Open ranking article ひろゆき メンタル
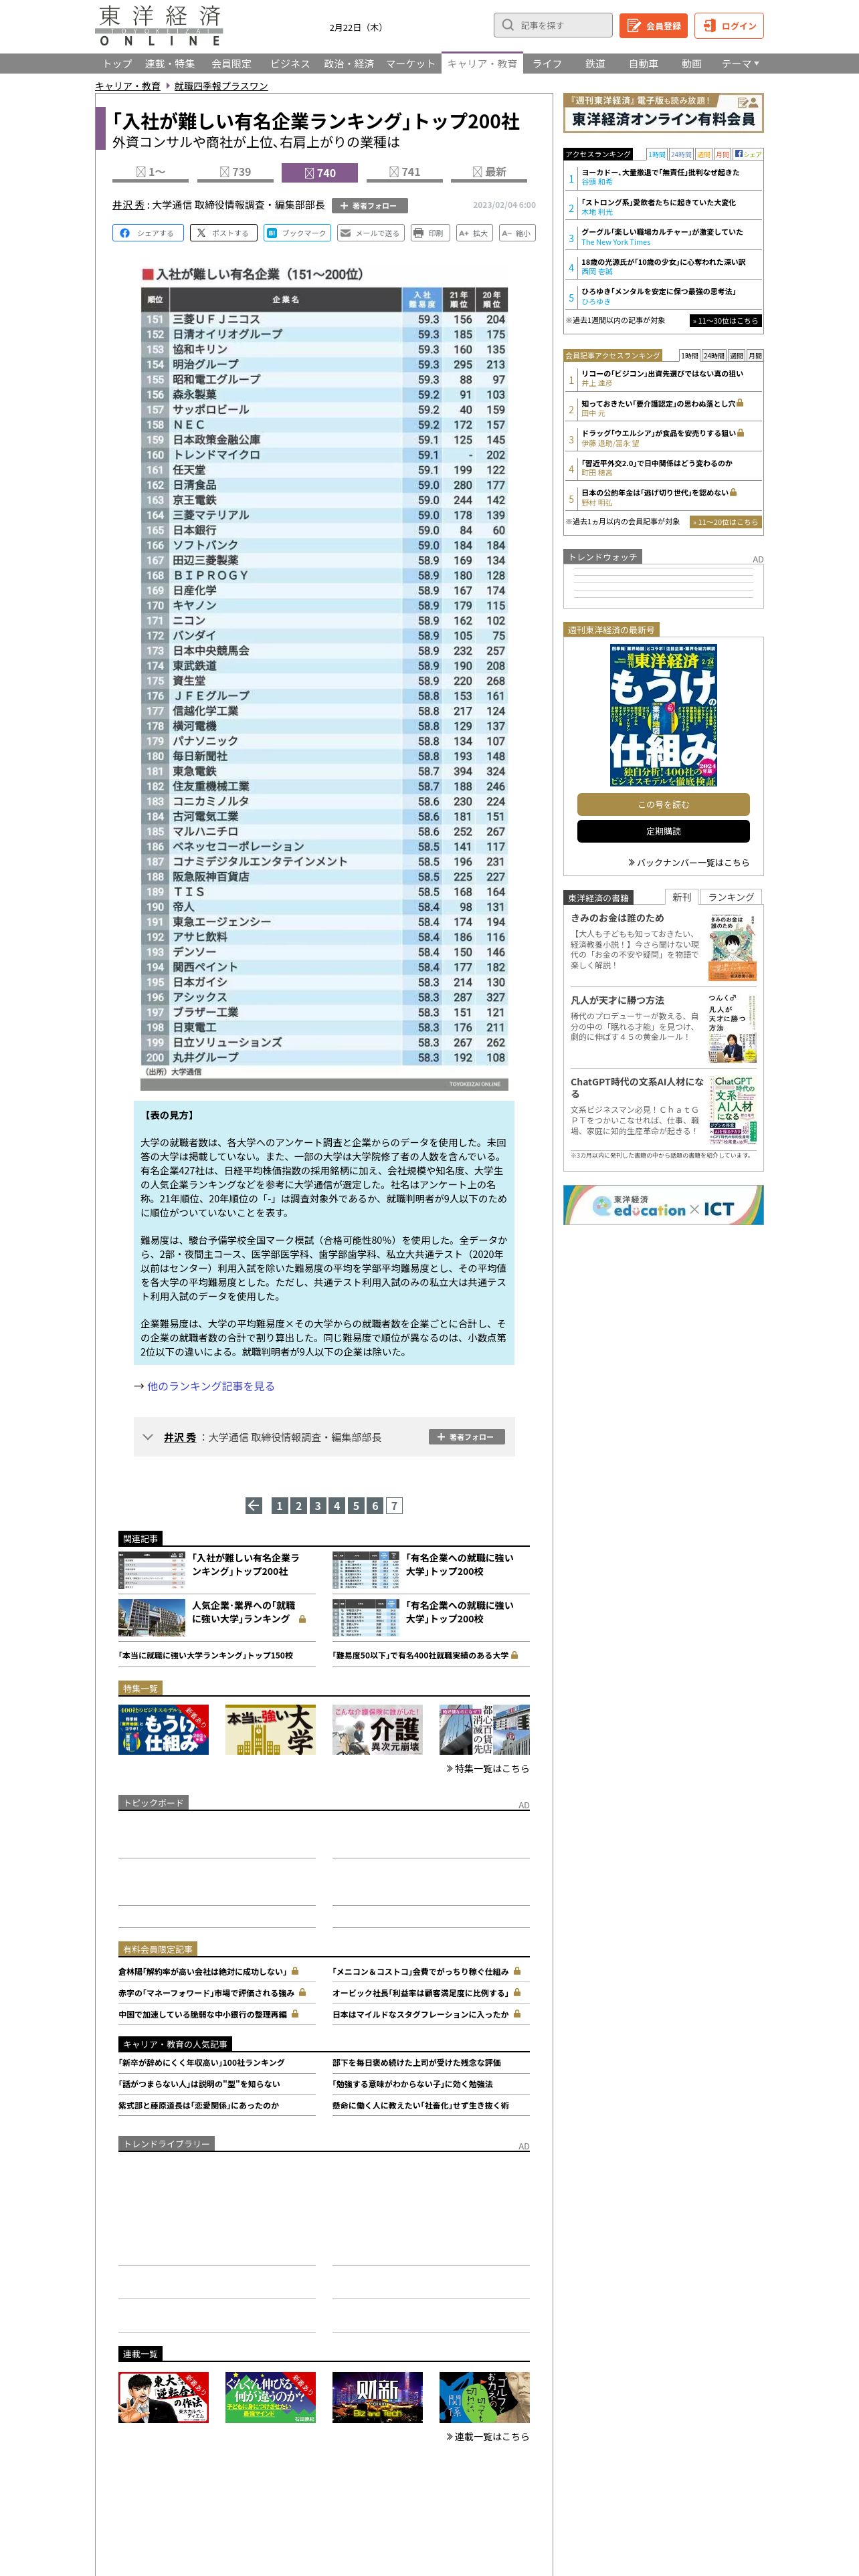This screenshot has width=859, height=2576. 658,291
